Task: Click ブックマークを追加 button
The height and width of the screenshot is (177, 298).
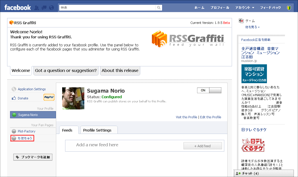Action: pyautogui.click(x=33, y=157)
